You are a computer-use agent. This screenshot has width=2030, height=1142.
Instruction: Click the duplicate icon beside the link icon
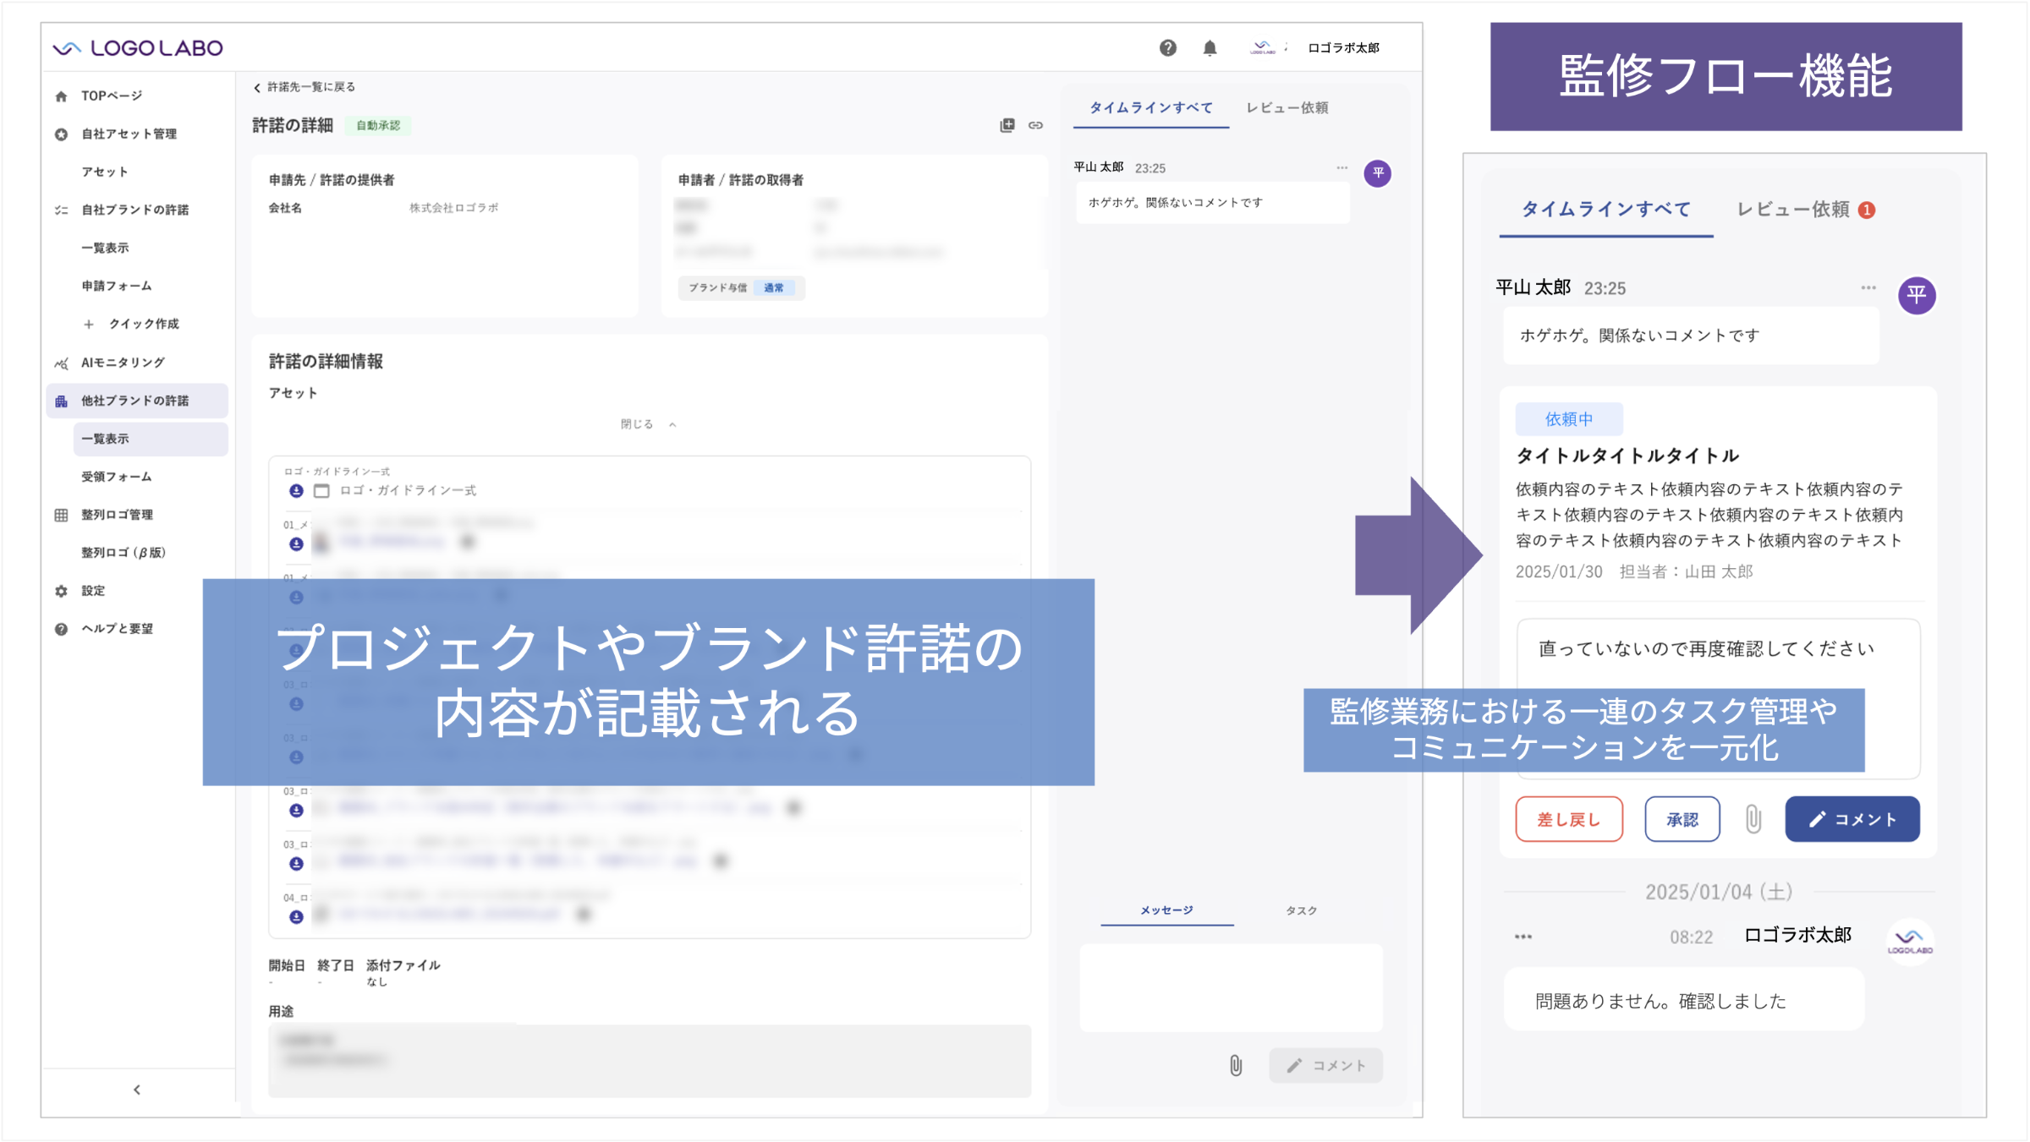click(x=1007, y=124)
